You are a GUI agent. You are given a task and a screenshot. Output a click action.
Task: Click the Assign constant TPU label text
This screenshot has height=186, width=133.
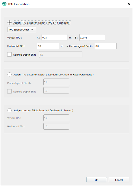click(x=43, y=111)
